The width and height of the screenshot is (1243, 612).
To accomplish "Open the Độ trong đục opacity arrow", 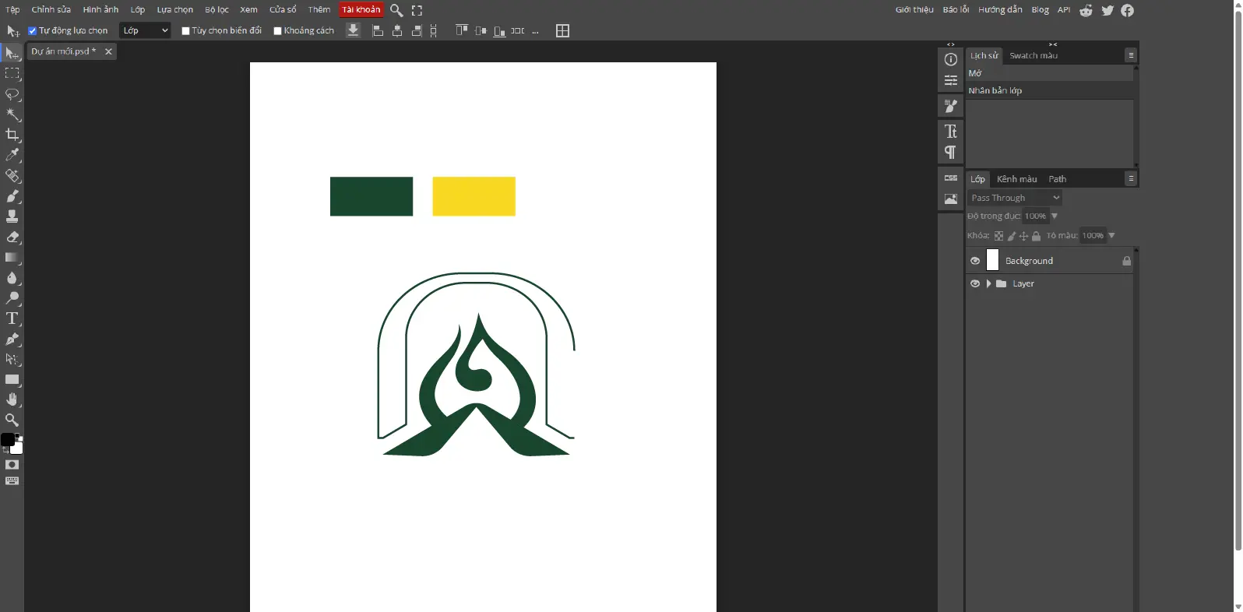I will pyautogui.click(x=1055, y=216).
